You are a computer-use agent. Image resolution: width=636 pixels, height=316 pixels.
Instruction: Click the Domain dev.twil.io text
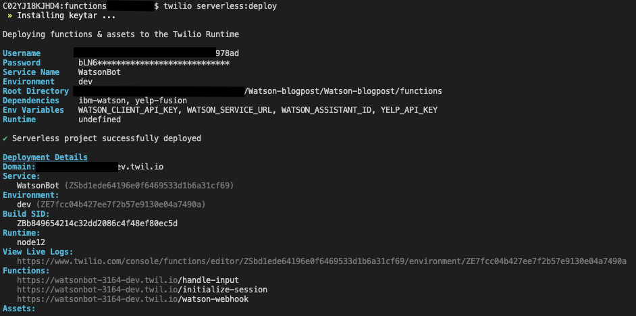tap(140, 167)
